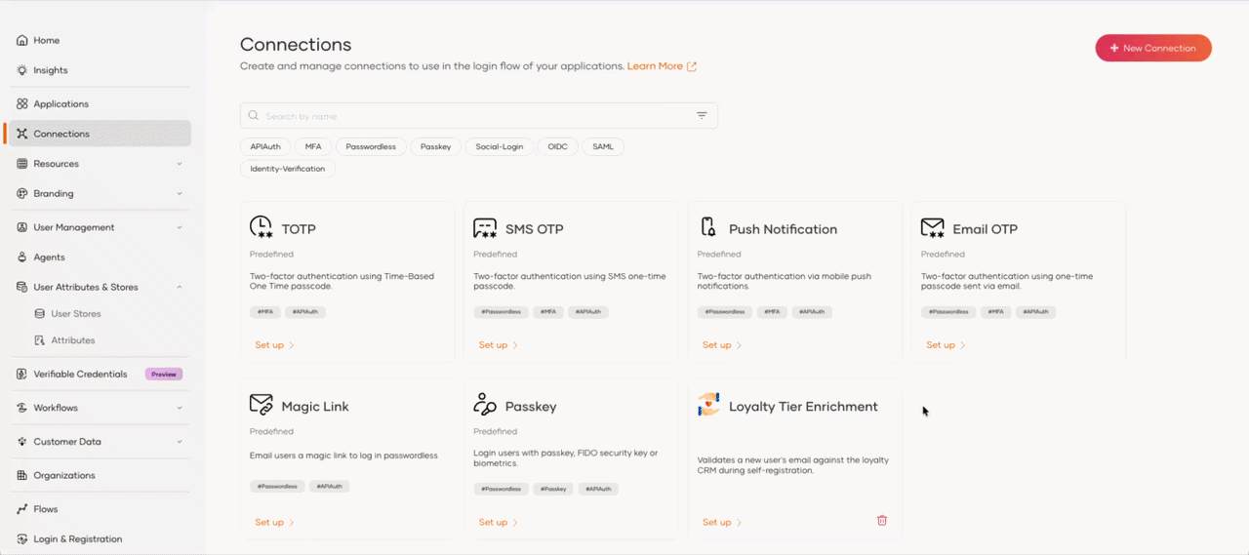Click the Resources sidebar icon
The image size is (1249, 555).
pos(22,164)
